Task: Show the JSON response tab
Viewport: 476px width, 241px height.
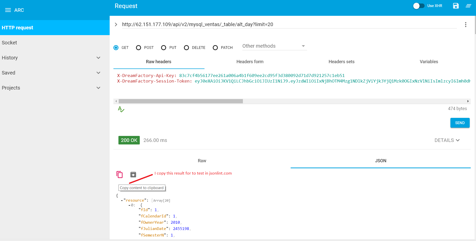Action: tap(381, 161)
